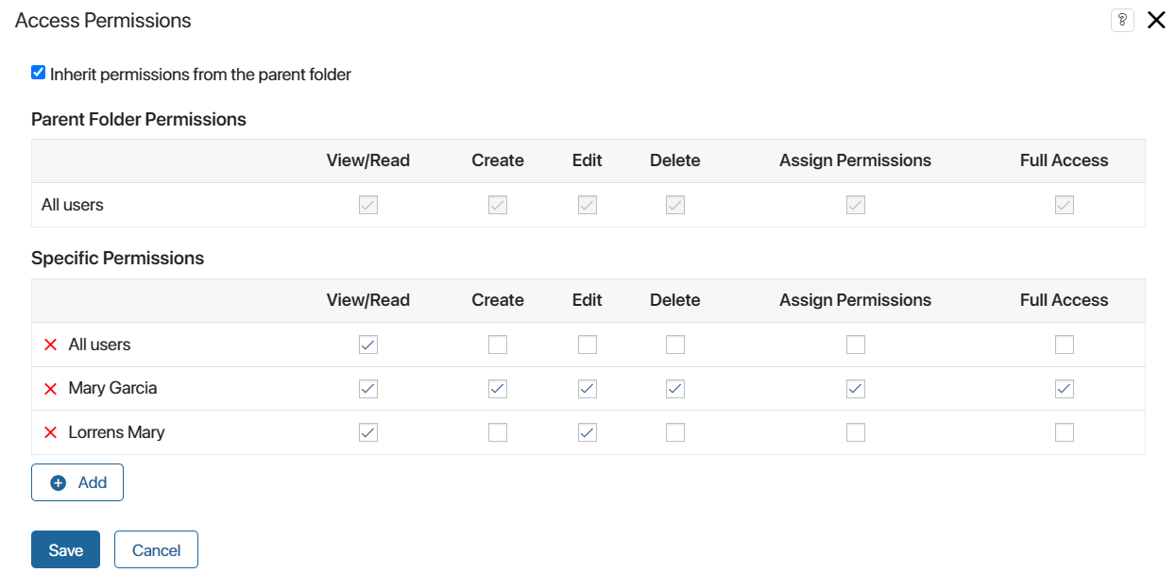The width and height of the screenshot is (1176, 573).
Task: Uncheck Delete permission for Mary Garcia
Action: [x=675, y=388]
